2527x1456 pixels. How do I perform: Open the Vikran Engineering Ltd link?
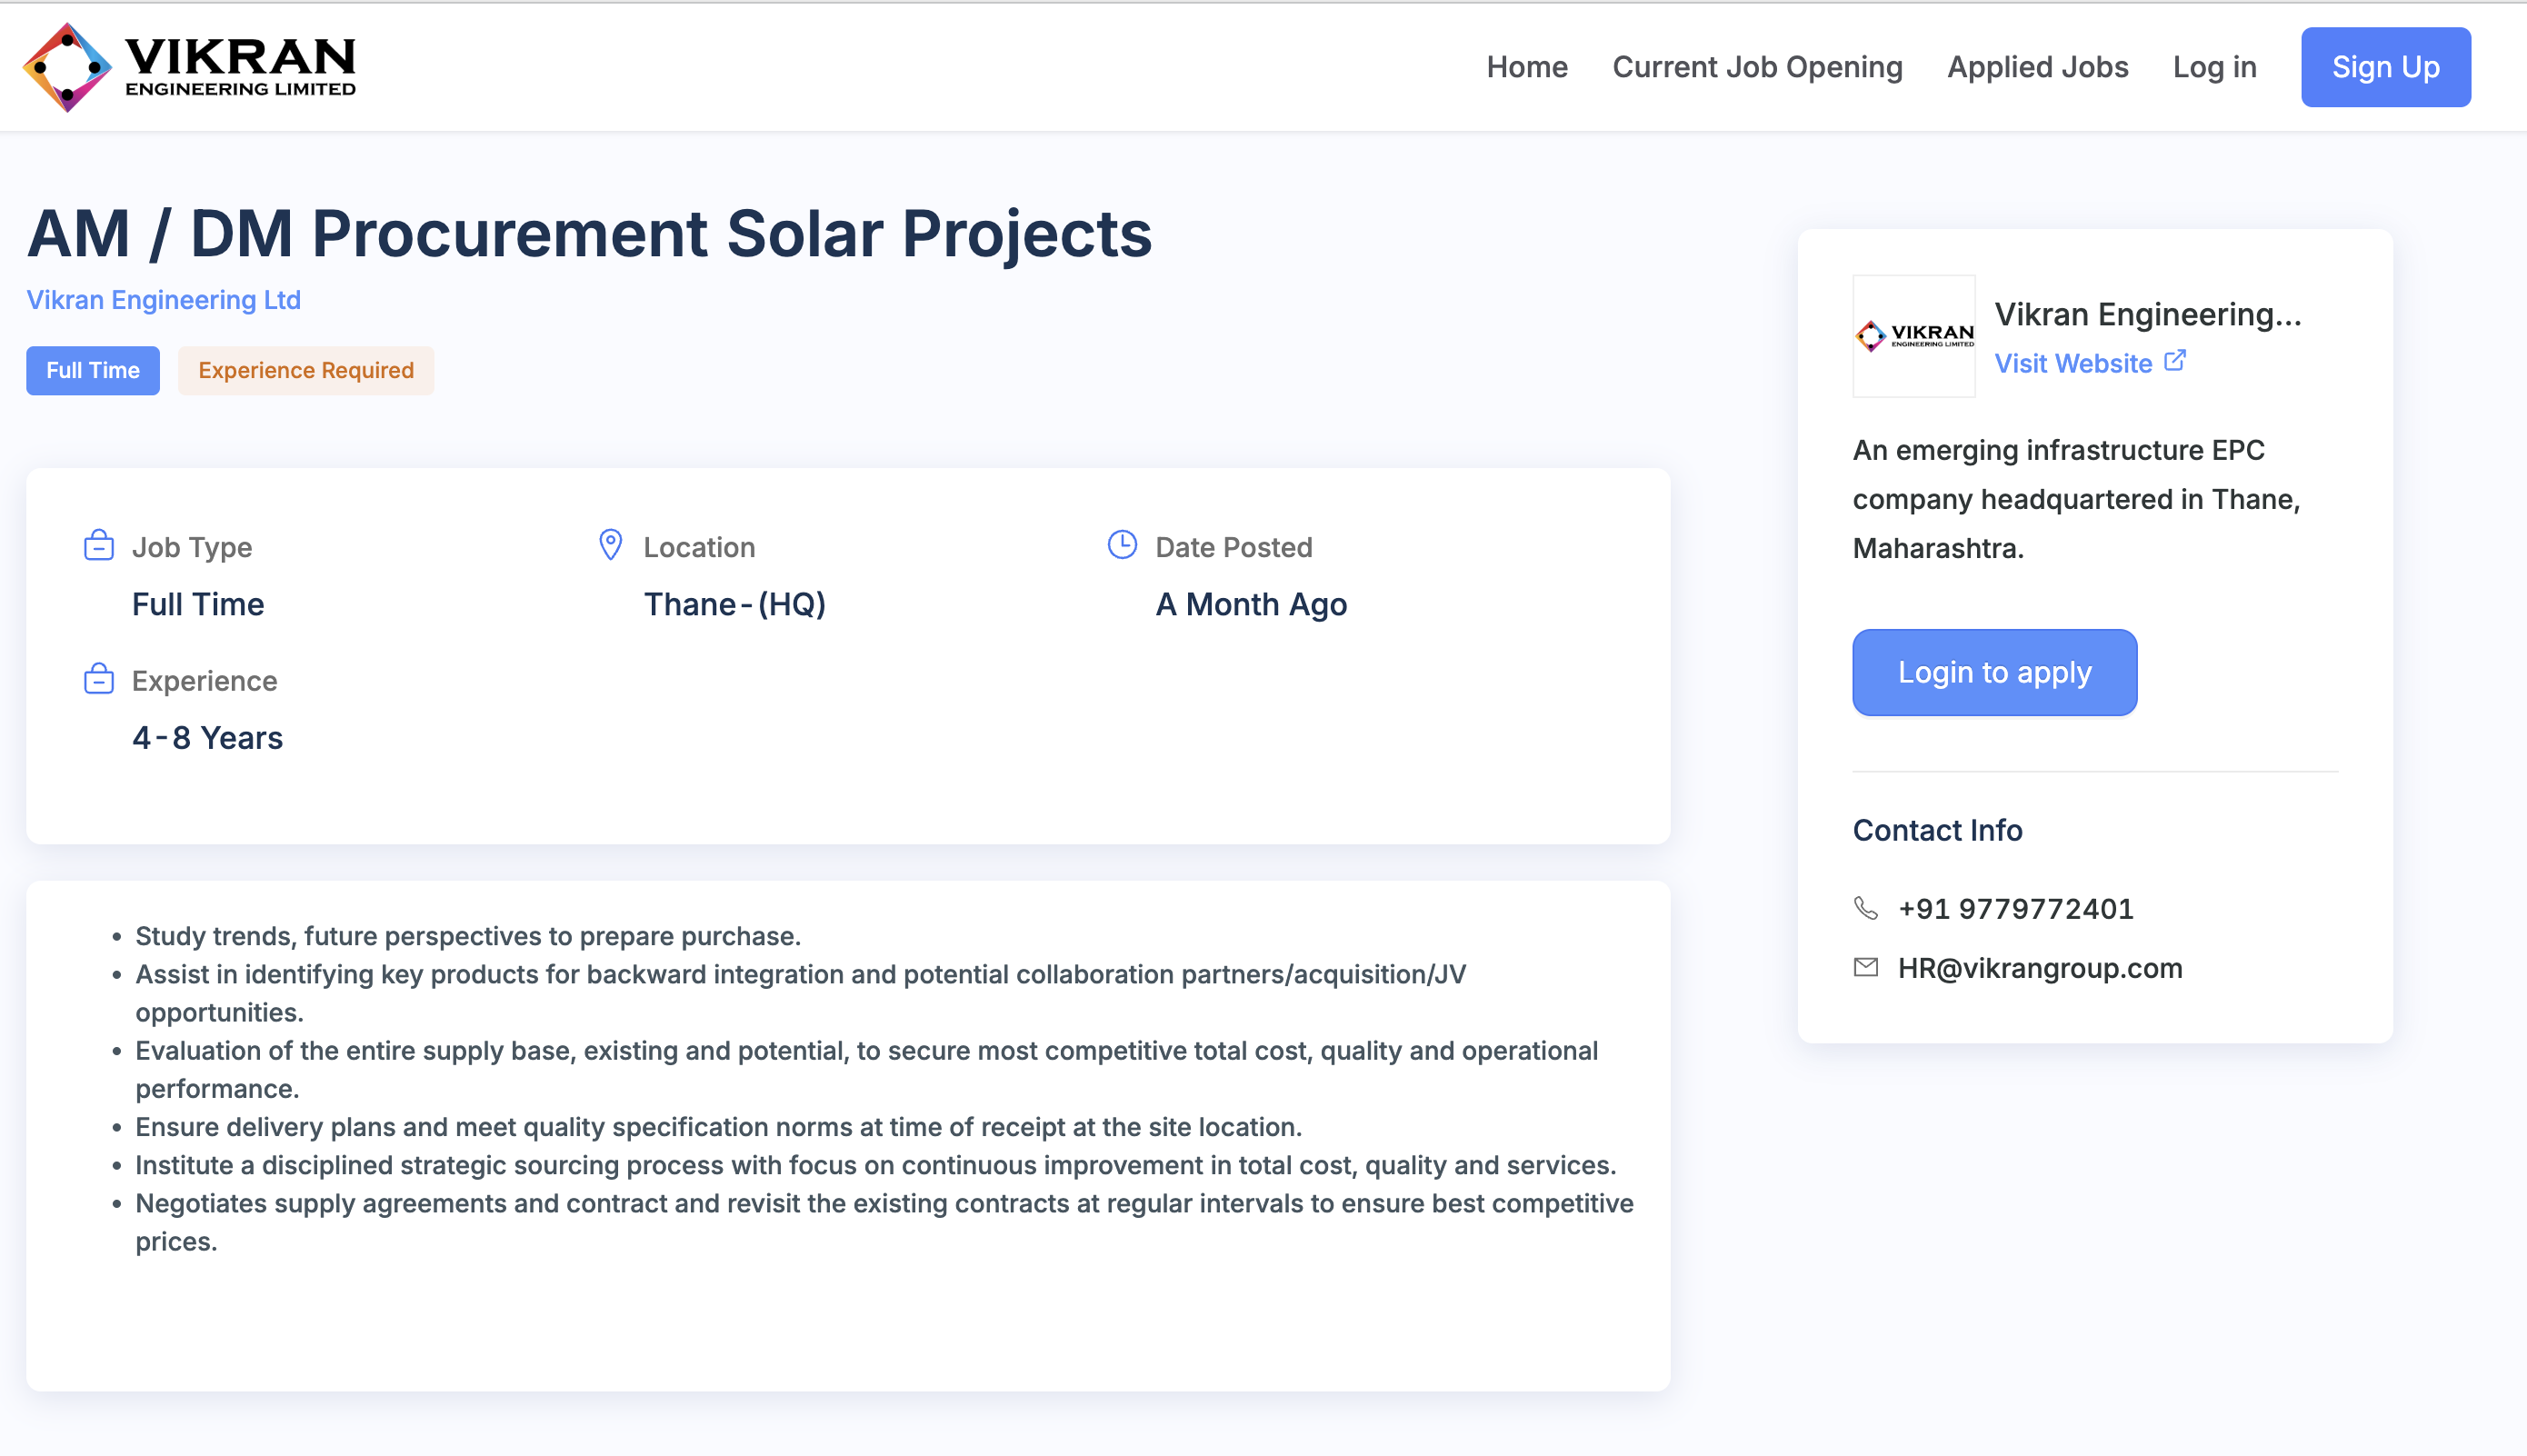[x=163, y=299]
